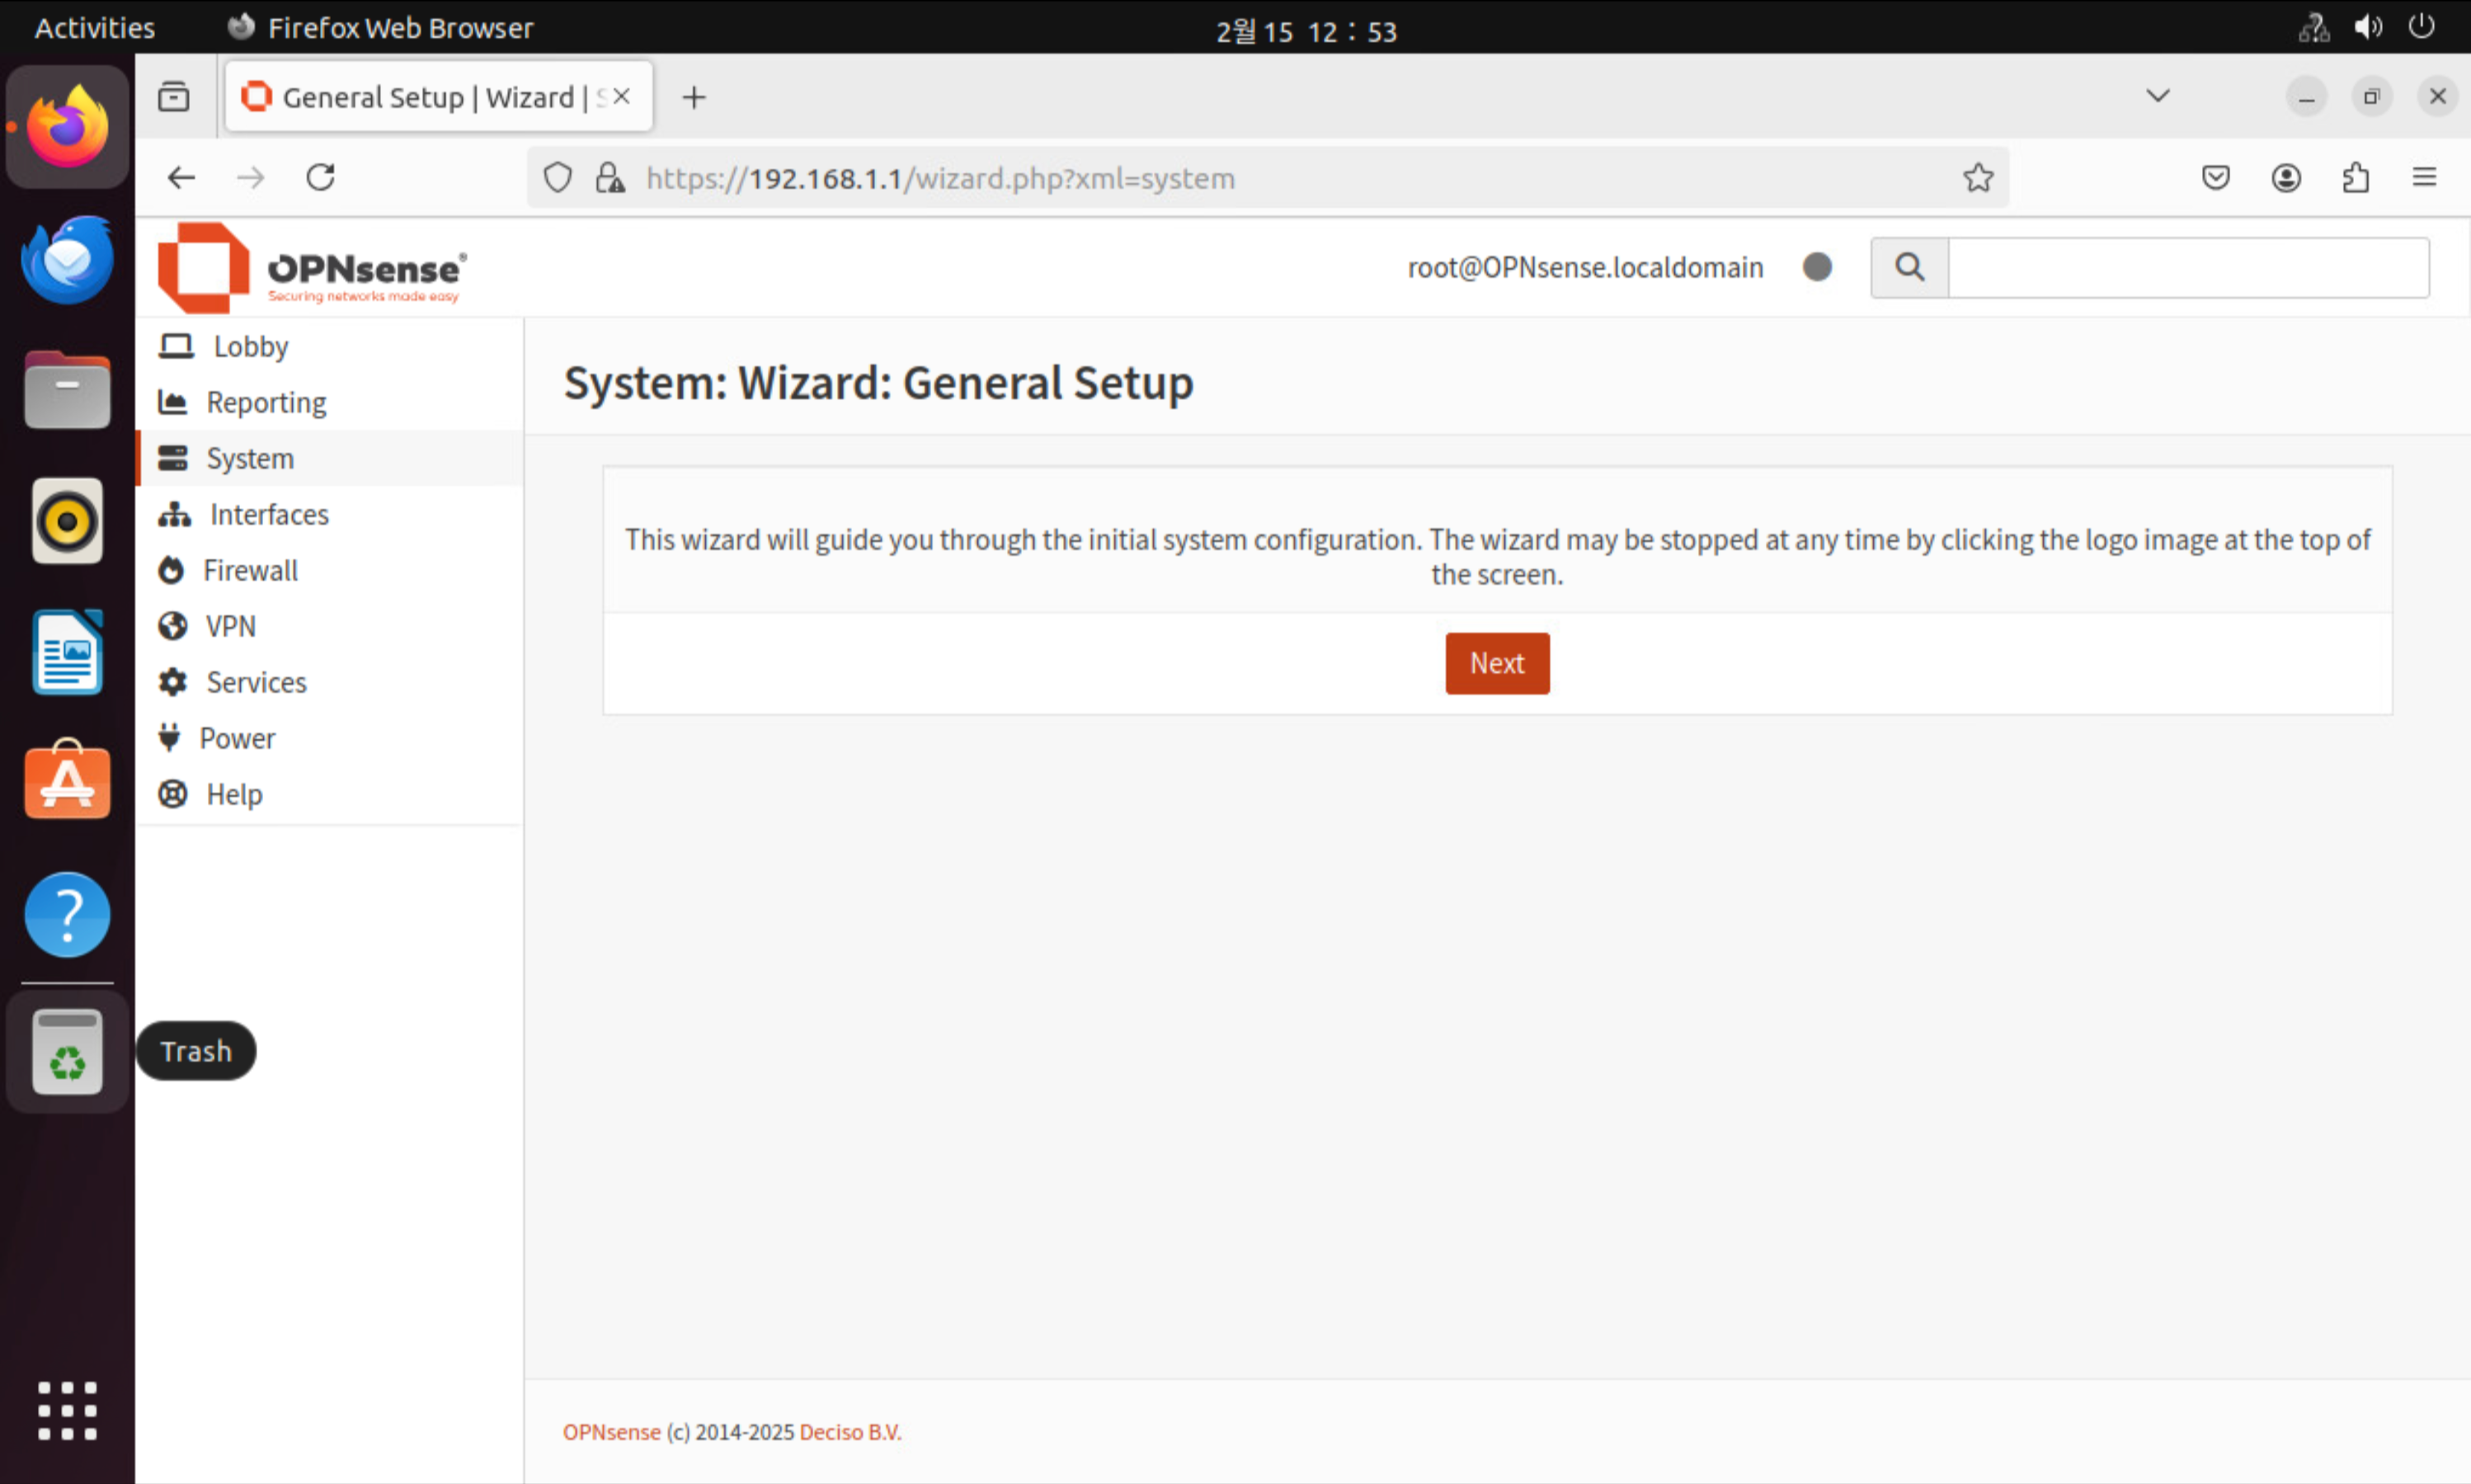The width and height of the screenshot is (2471, 1484).
Task: Expand the System menu section
Action: 250,459
